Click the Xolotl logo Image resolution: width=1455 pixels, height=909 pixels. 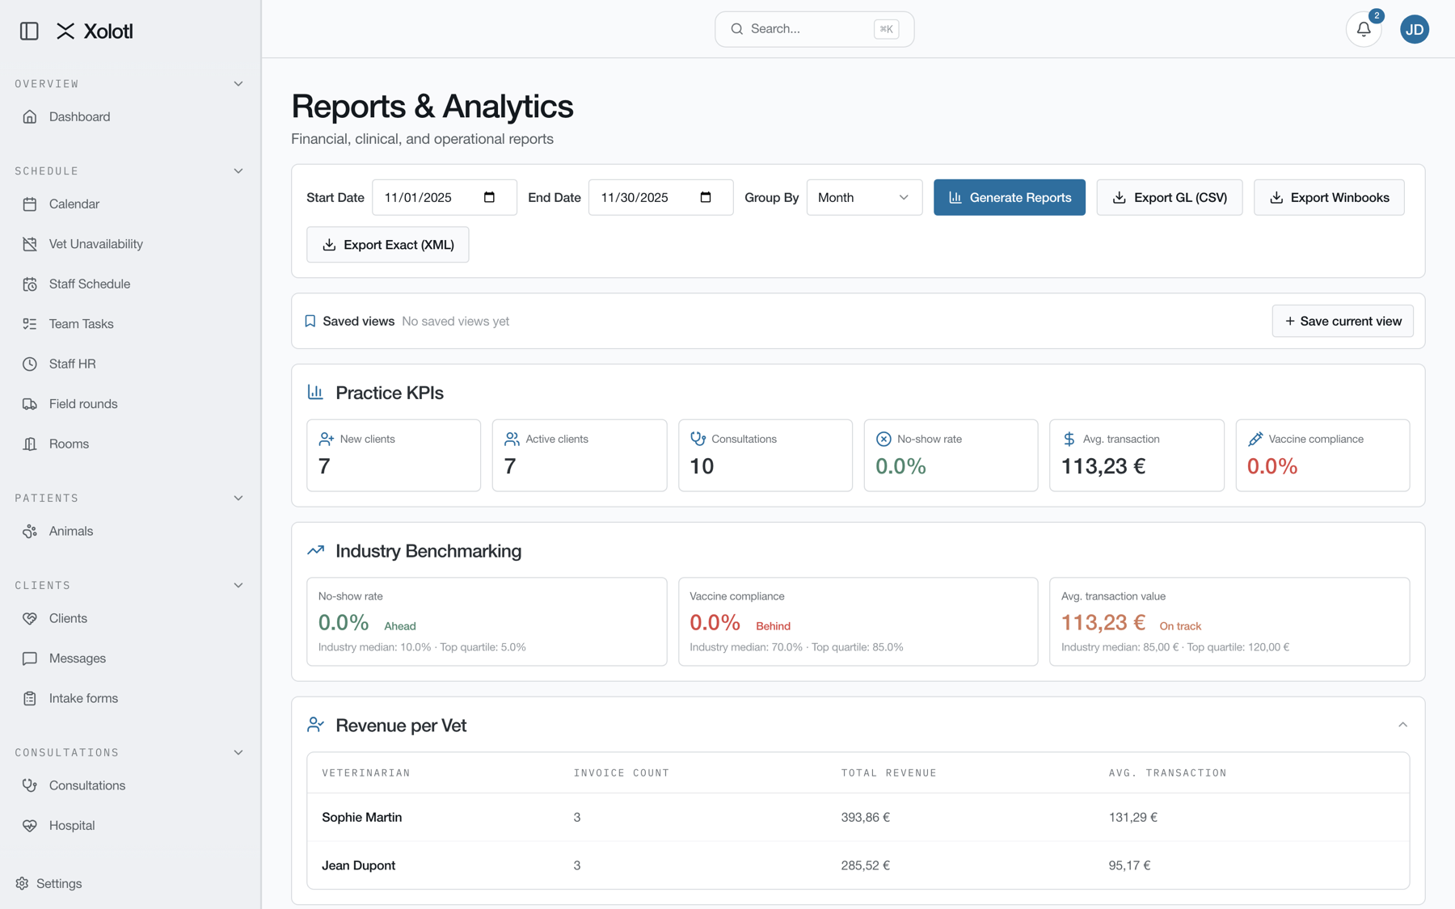[95, 31]
